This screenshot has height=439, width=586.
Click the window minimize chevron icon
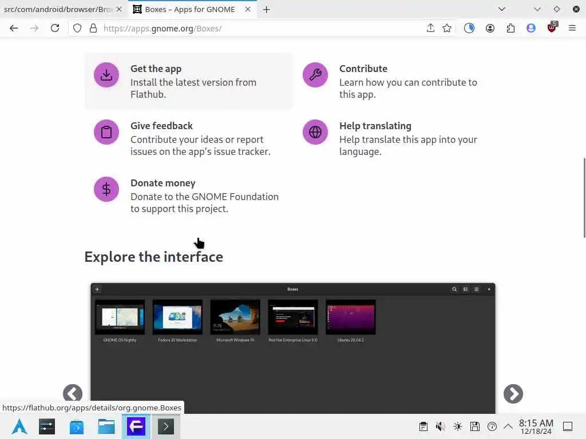(x=537, y=9)
